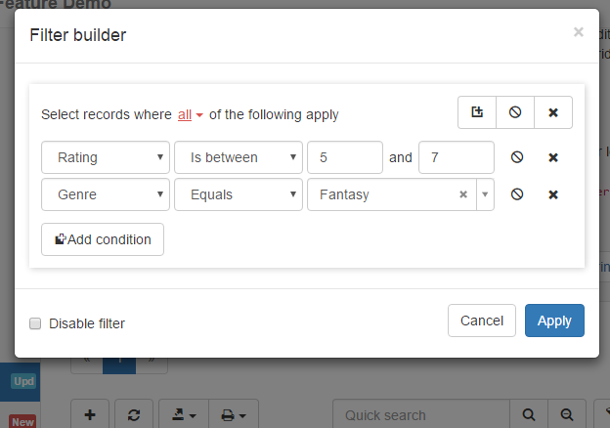
Task: Disable the whole filter group icon
Action: [x=515, y=112]
